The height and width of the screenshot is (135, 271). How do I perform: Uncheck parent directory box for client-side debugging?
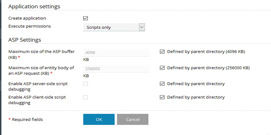[x=162, y=97]
